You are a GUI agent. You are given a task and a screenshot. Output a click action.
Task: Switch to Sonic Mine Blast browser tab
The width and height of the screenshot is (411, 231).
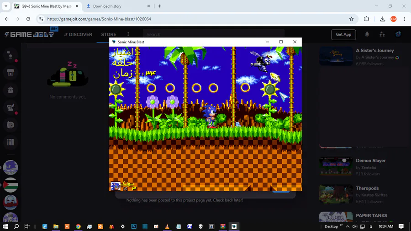coord(46,6)
